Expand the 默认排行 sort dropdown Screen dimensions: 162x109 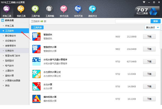point(153,27)
